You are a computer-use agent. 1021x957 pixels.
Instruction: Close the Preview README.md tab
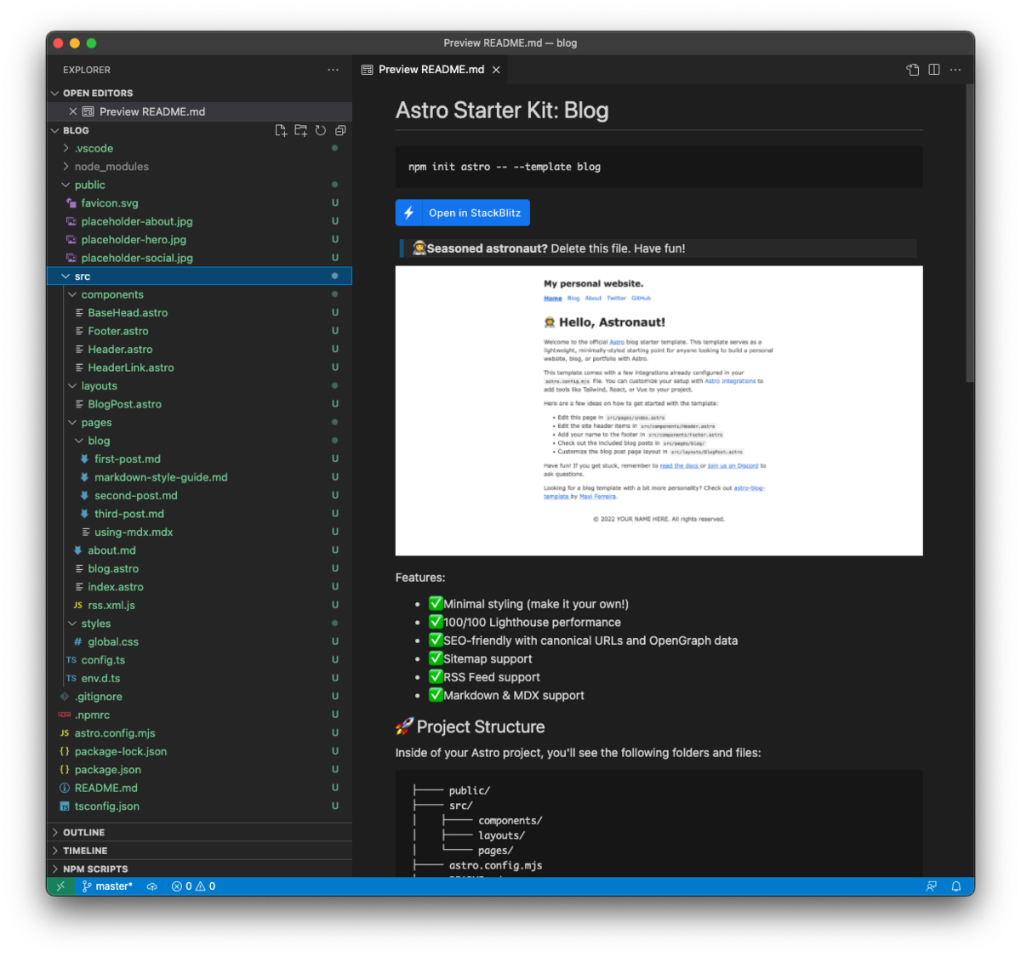(x=496, y=70)
